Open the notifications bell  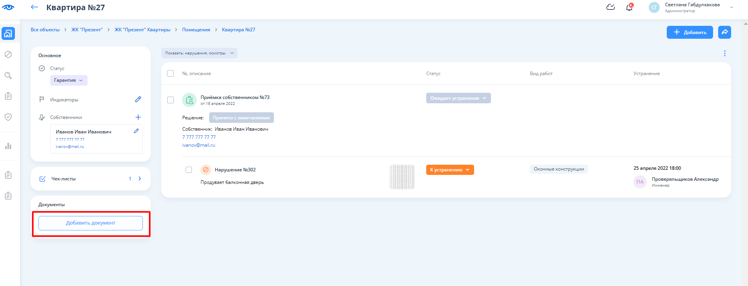pos(629,7)
